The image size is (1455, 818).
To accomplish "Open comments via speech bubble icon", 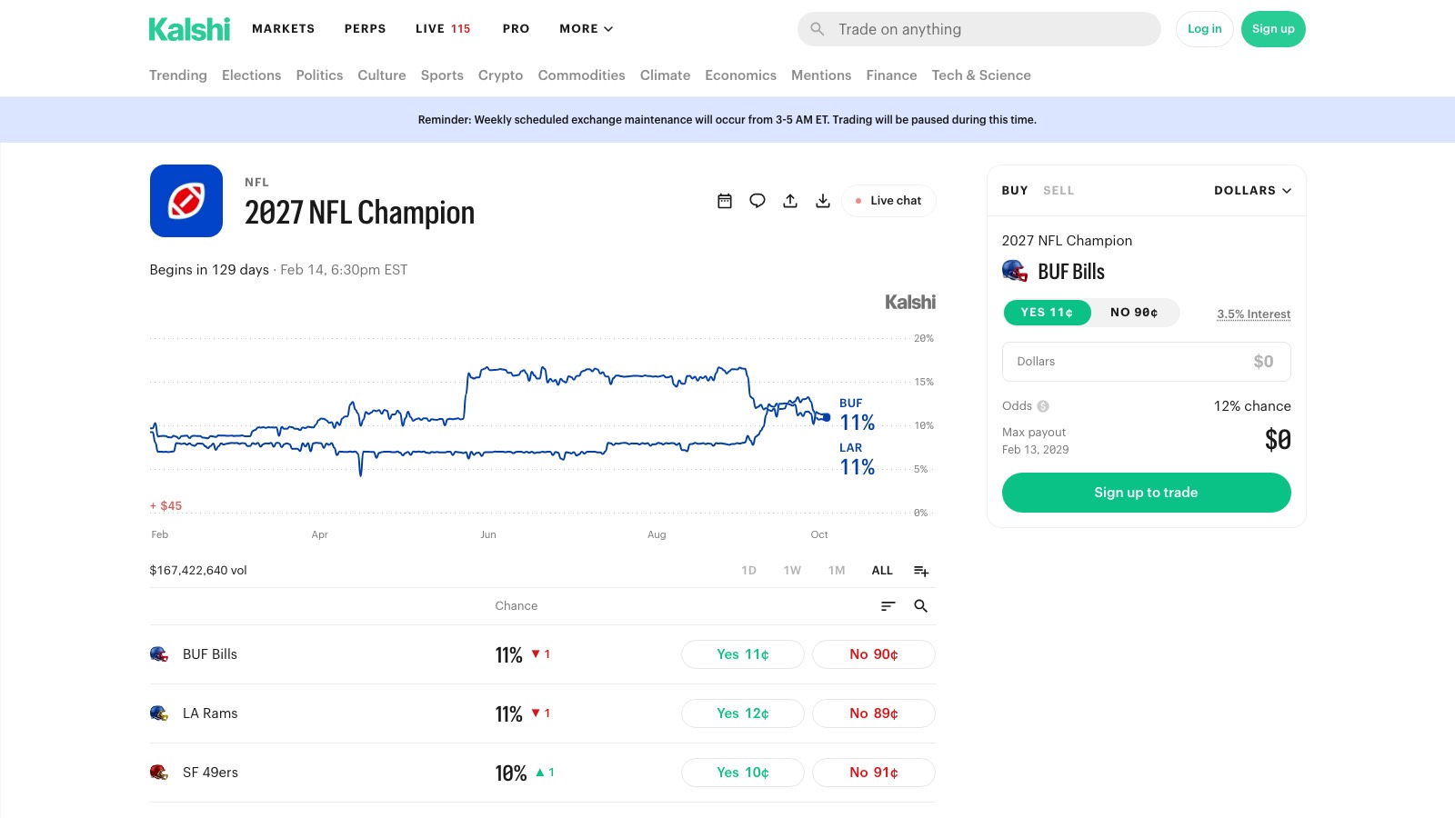I will pos(758,201).
